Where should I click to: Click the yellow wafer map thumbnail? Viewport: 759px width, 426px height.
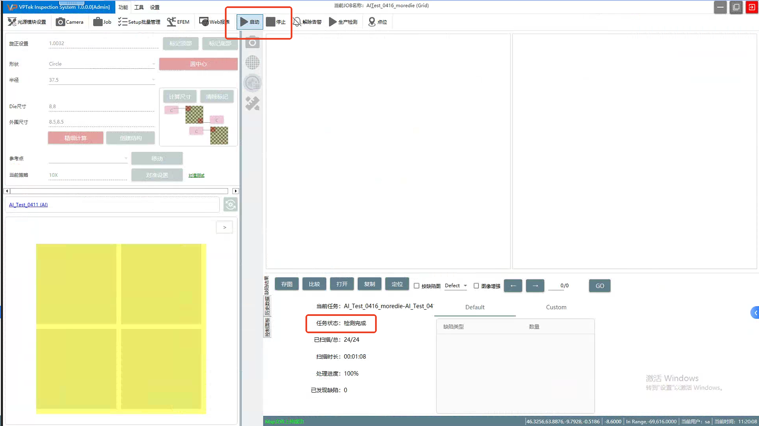click(x=121, y=328)
